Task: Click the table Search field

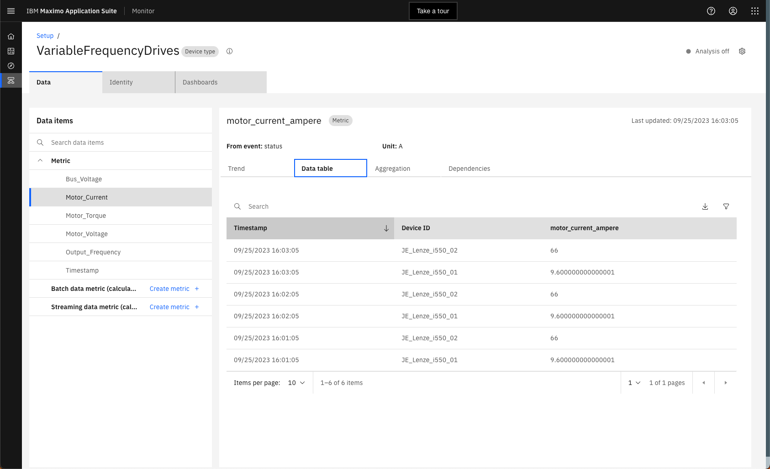Action: [x=461, y=206]
